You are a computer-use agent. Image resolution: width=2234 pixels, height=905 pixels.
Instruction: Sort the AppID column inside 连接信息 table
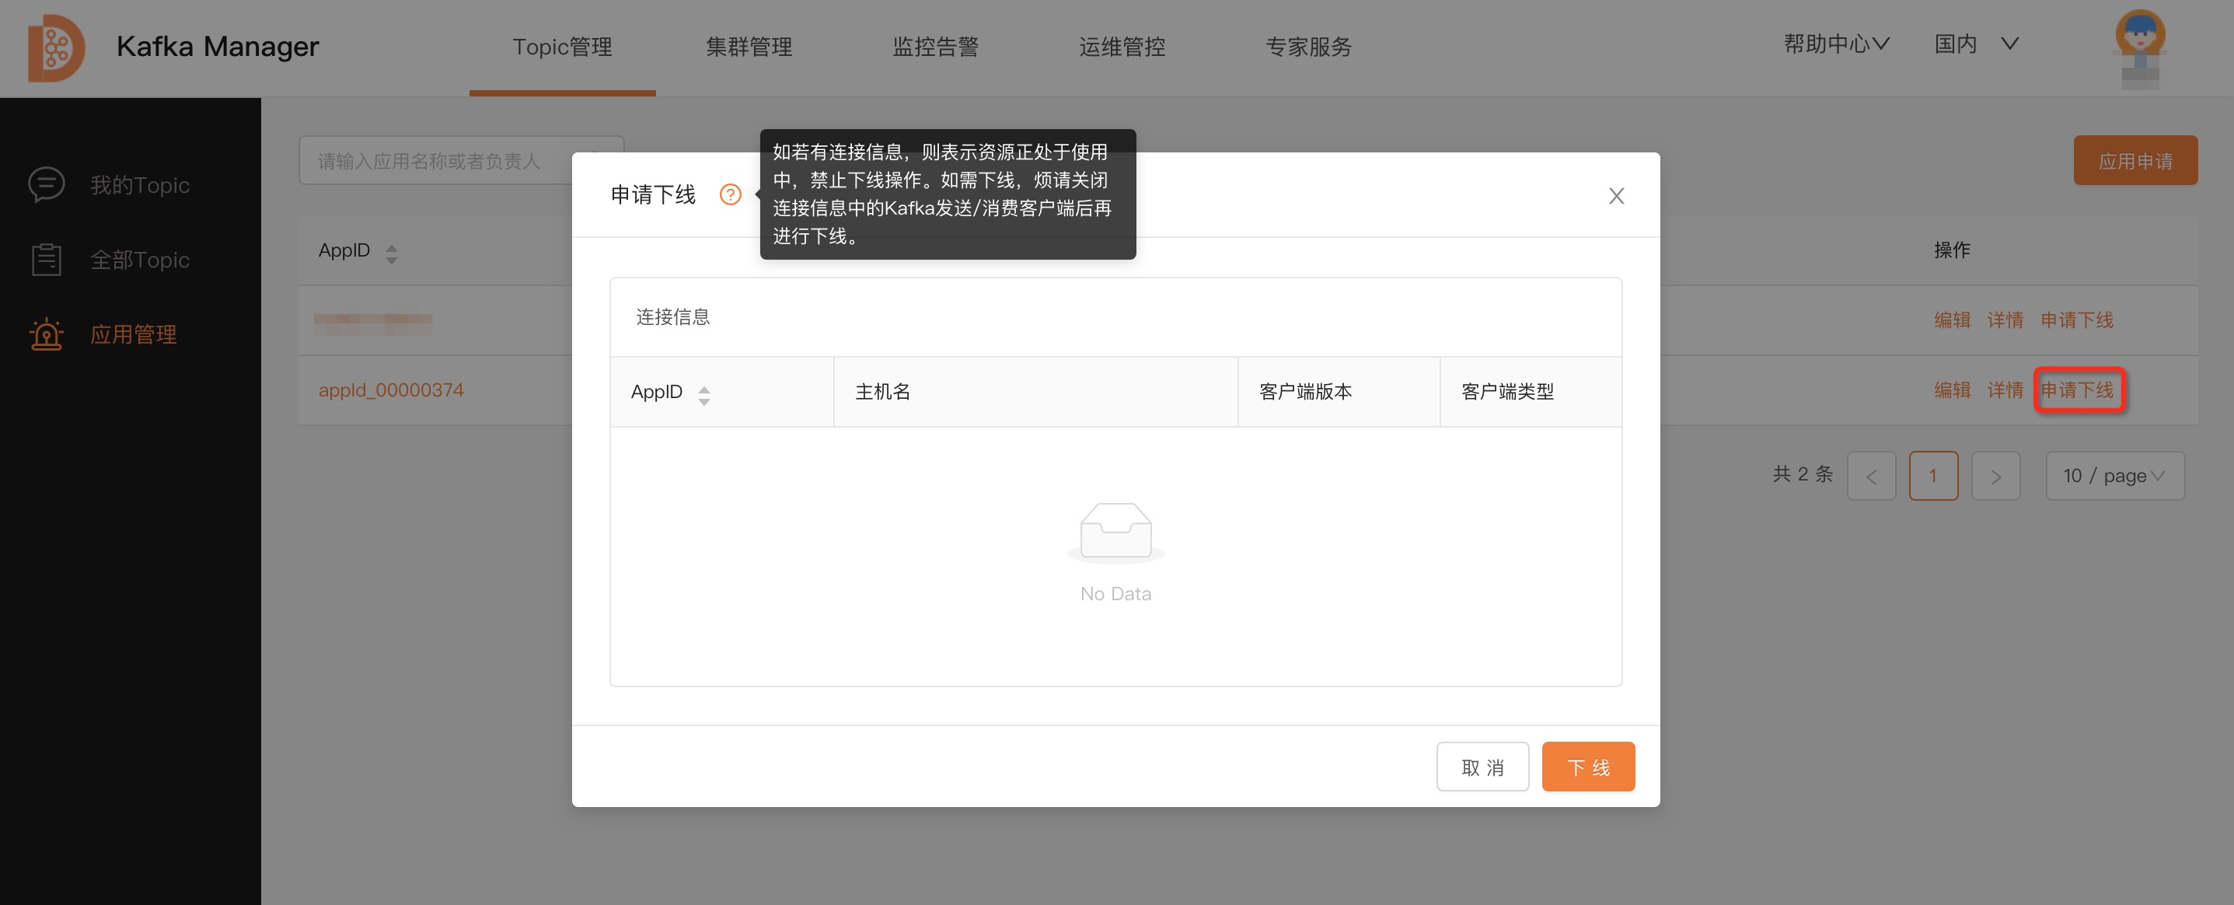pos(704,395)
